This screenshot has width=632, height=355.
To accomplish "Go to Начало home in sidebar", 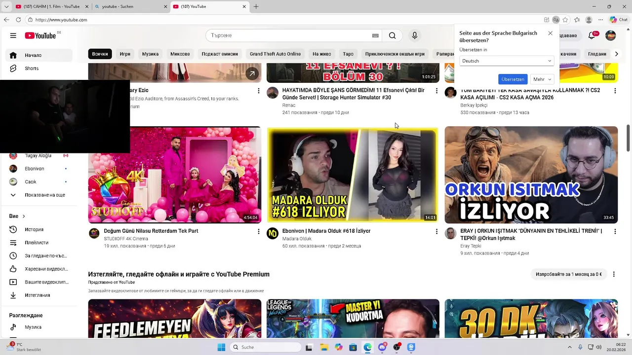I will pos(39,55).
